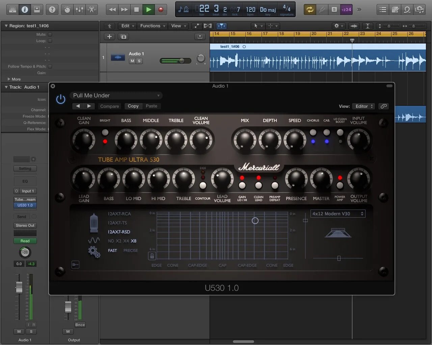Click the Rewind transport button
Image resolution: width=432 pixels, height=345 pixels.
pyautogui.click(x=112, y=9)
